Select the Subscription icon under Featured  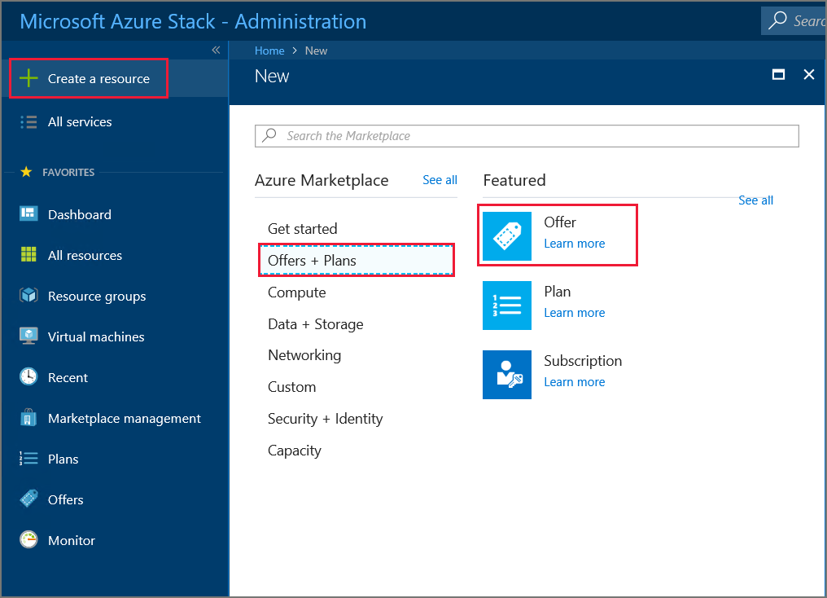(507, 375)
